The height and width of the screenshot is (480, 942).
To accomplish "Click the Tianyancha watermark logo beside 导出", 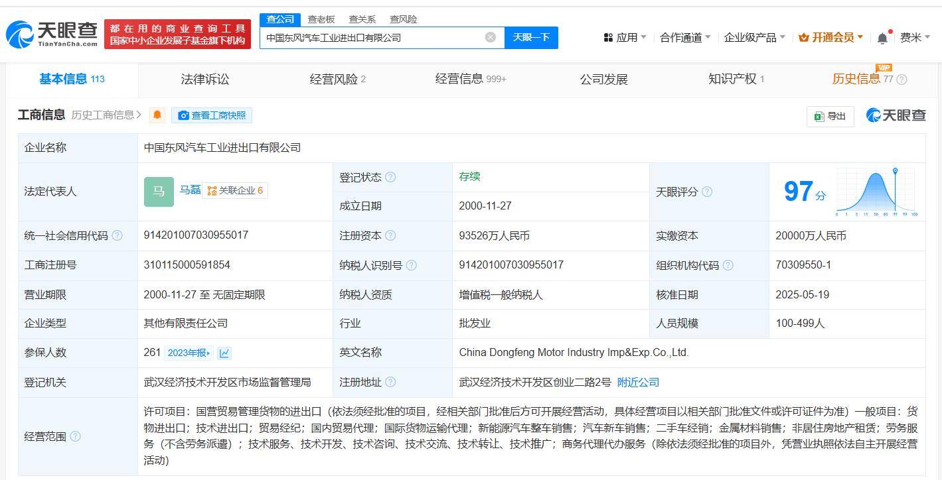I will pos(896,115).
